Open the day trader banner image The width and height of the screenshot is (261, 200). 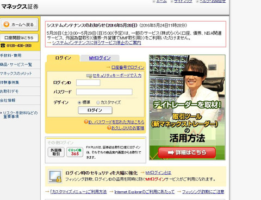click(x=187, y=107)
